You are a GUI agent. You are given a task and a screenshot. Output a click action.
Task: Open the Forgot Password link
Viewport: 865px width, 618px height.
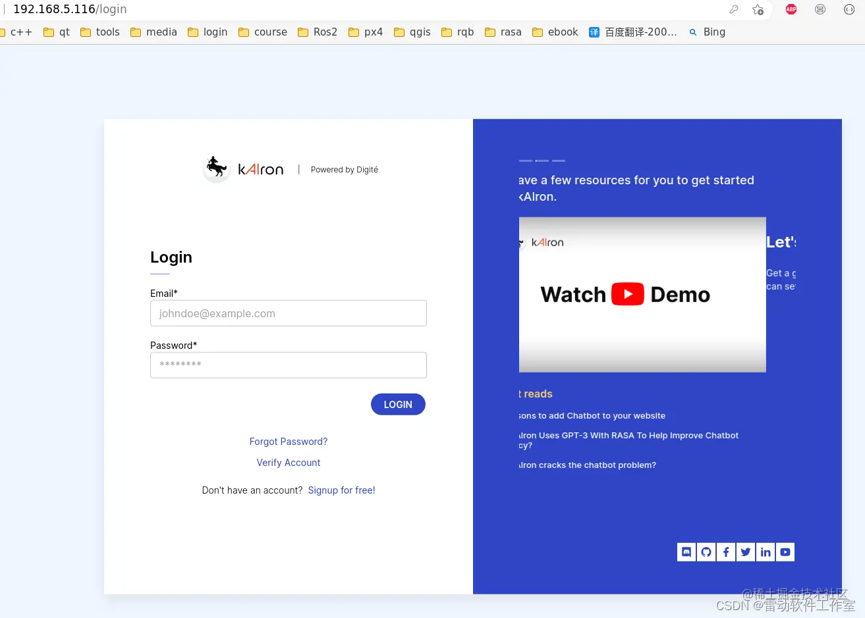coord(289,442)
